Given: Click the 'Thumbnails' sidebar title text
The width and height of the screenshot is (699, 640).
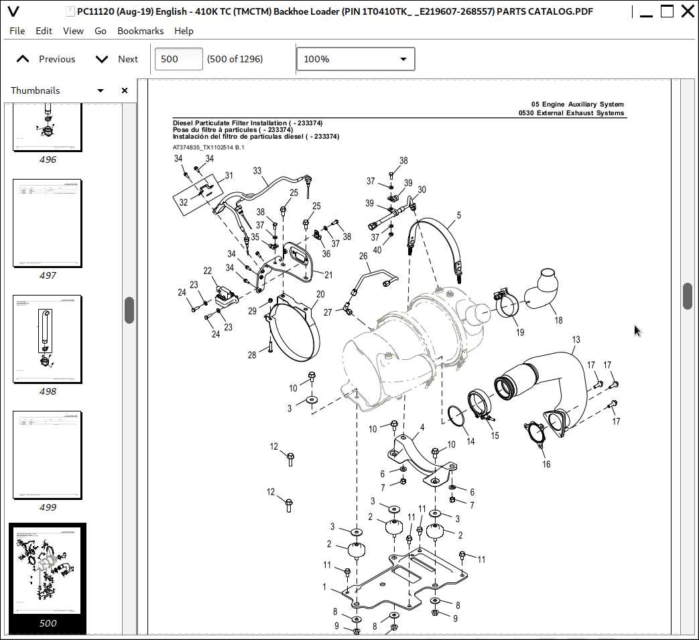Looking at the screenshot, I should tap(36, 90).
